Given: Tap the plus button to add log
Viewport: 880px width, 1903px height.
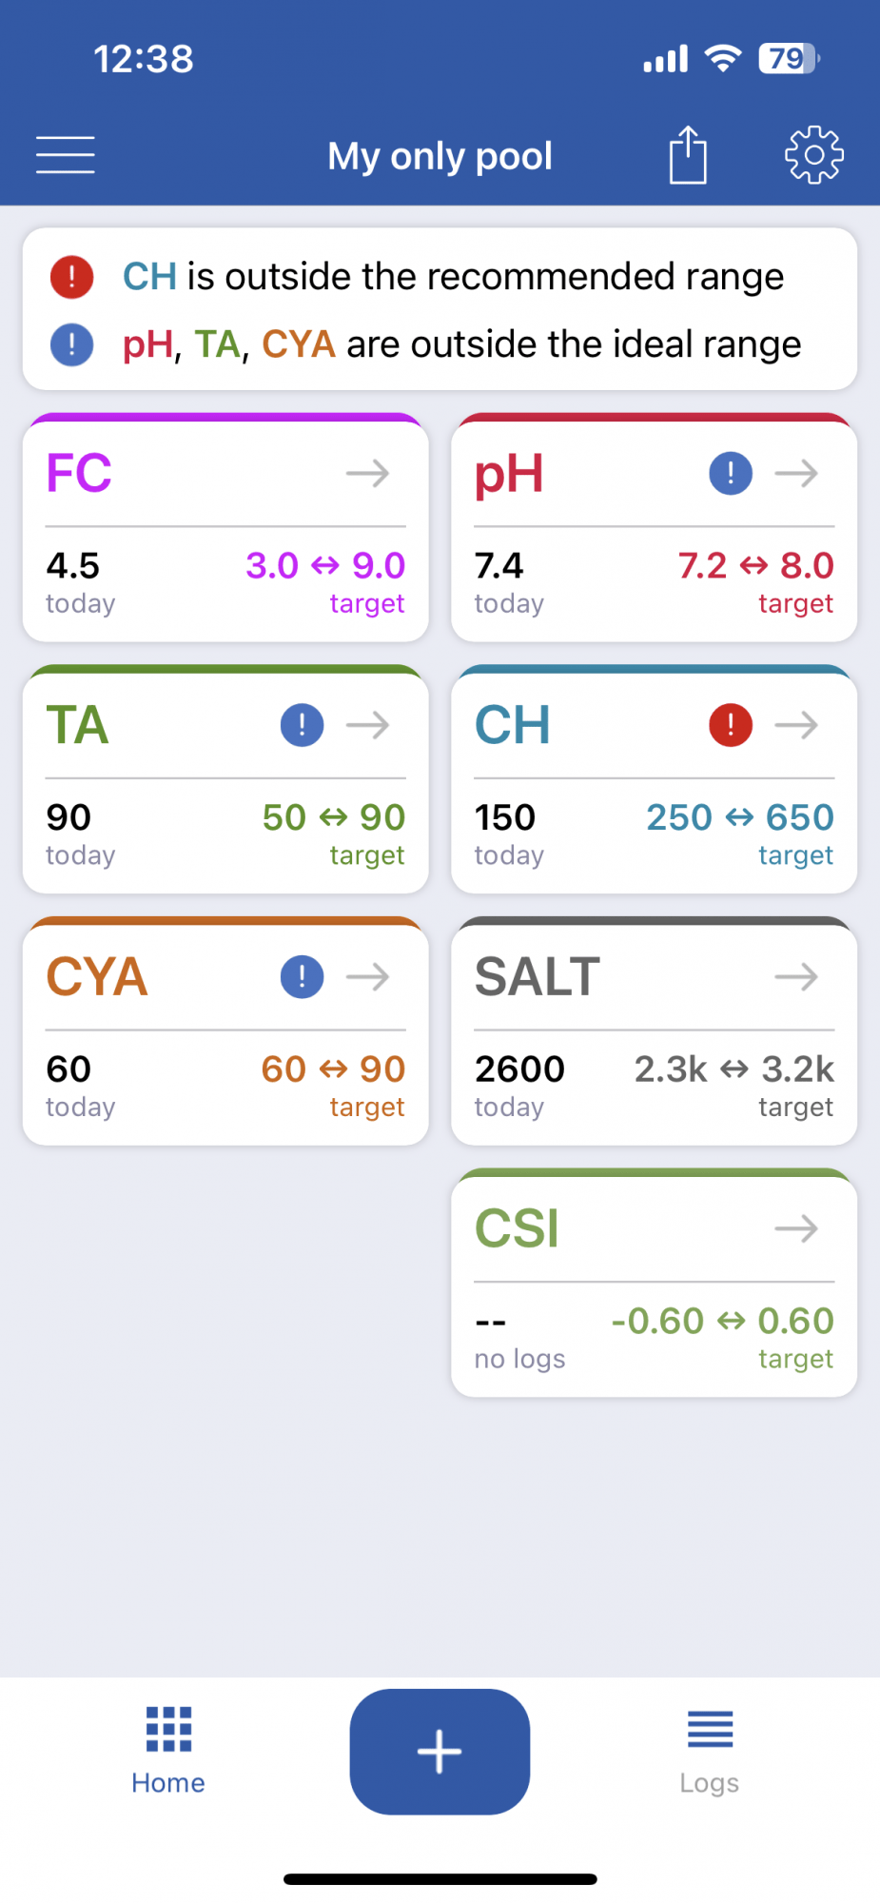Looking at the screenshot, I should click(x=440, y=1752).
